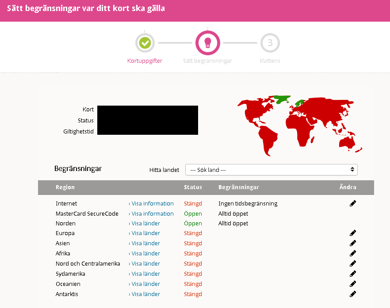Edit the Sydamerika region restriction
This screenshot has height=308, width=390.
[x=352, y=274]
